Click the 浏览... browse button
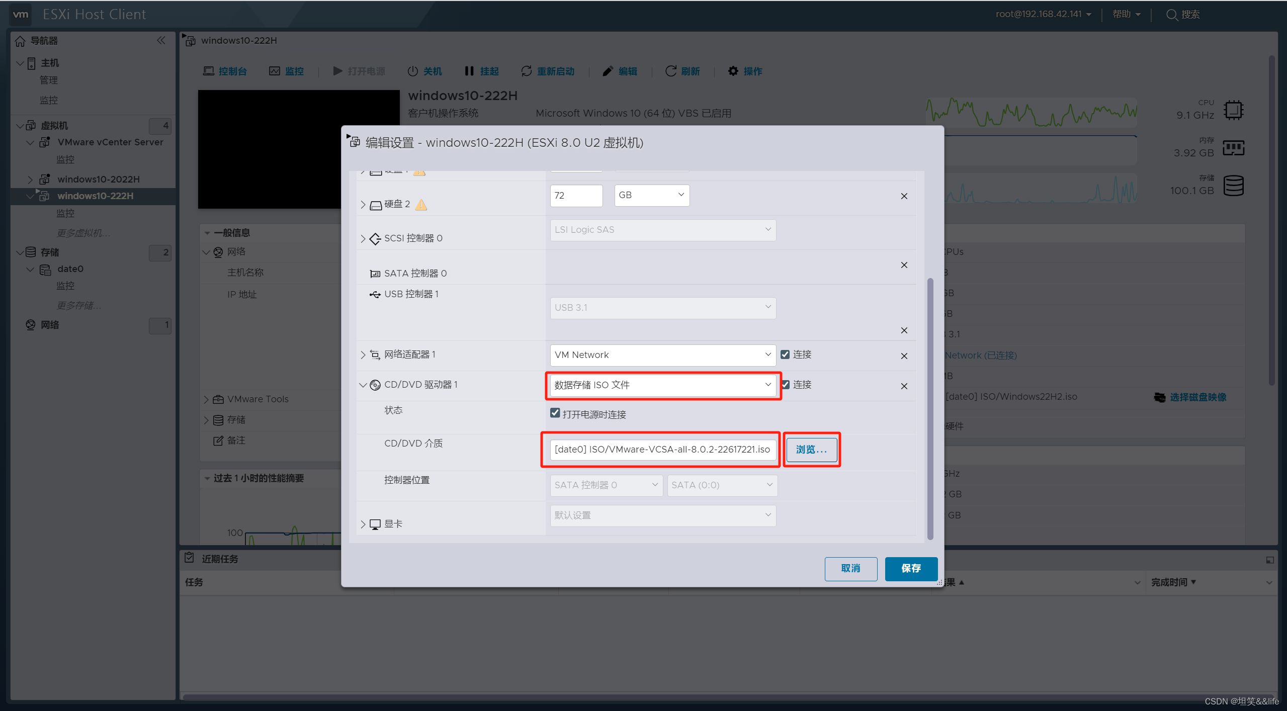Image resolution: width=1287 pixels, height=711 pixels. click(x=811, y=450)
